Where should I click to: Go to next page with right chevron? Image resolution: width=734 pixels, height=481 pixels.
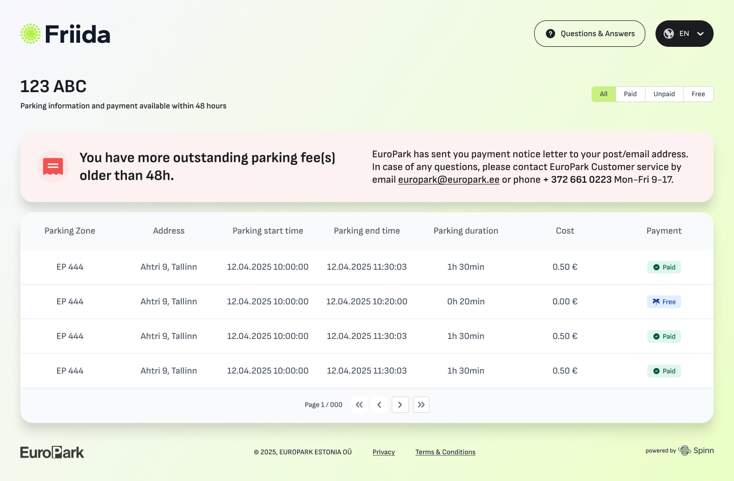pyautogui.click(x=400, y=405)
